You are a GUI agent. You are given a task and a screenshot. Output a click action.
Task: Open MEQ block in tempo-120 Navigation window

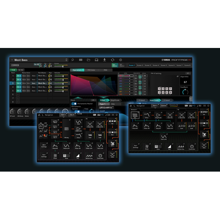click(112, 155)
